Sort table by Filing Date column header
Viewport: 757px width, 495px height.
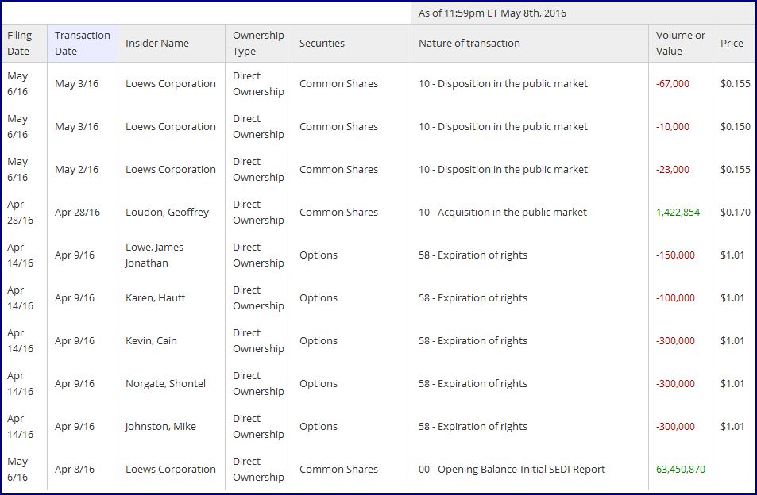pyautogui.click(x=18, y=44)
